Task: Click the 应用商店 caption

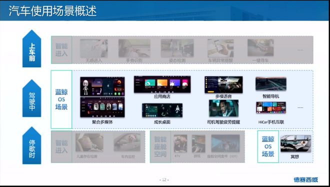Action: pos(162,96)
